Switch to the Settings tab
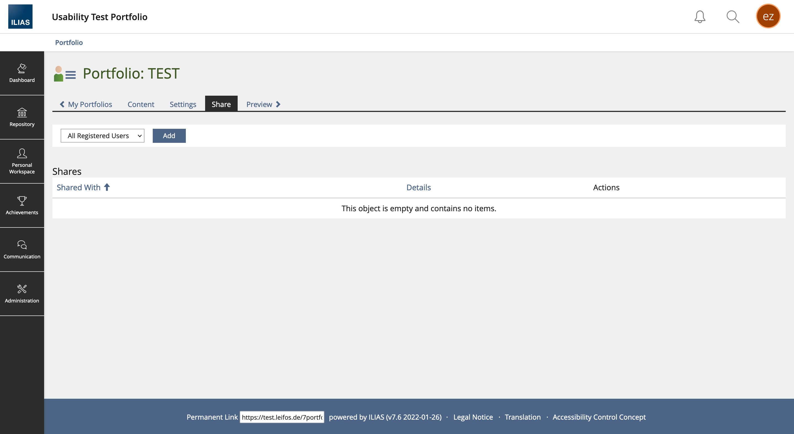Viewport: 794px width, 434px height. click(x=183, y=105)
